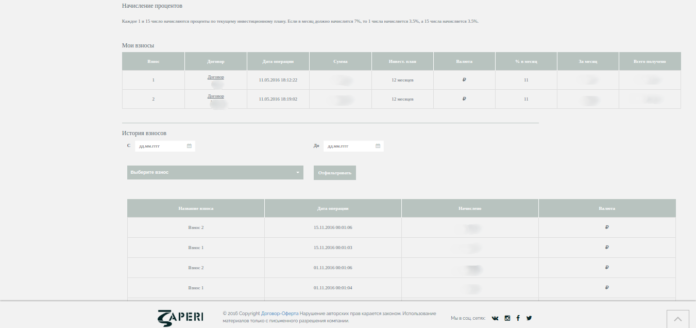The image size is (696, 328).
Task: Open calendar icon in the 'С' date field
Action: click(189, 146)
